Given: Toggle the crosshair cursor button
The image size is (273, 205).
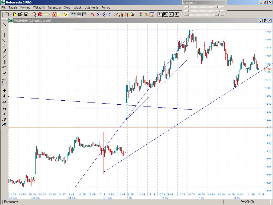Looking at the screenshot, I should [x=59, y=14].
